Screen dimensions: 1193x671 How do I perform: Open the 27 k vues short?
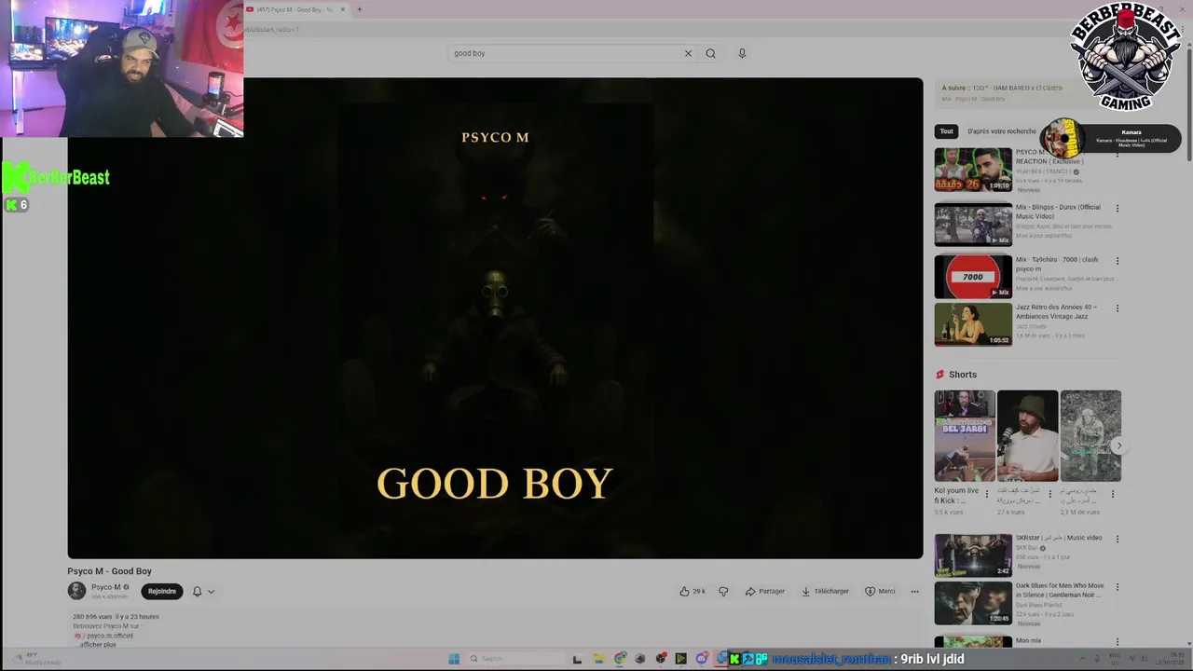[x=1027, y=436]
